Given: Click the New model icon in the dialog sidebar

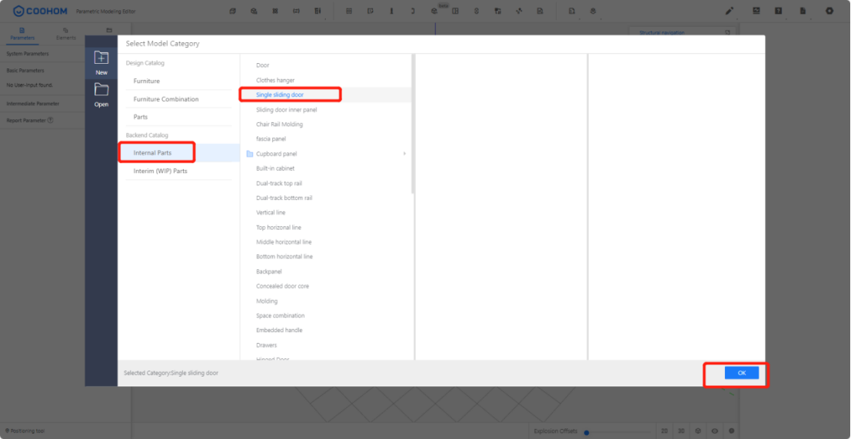Looking at the screenshot, I should pyautogui.click(x=101, y=58).
